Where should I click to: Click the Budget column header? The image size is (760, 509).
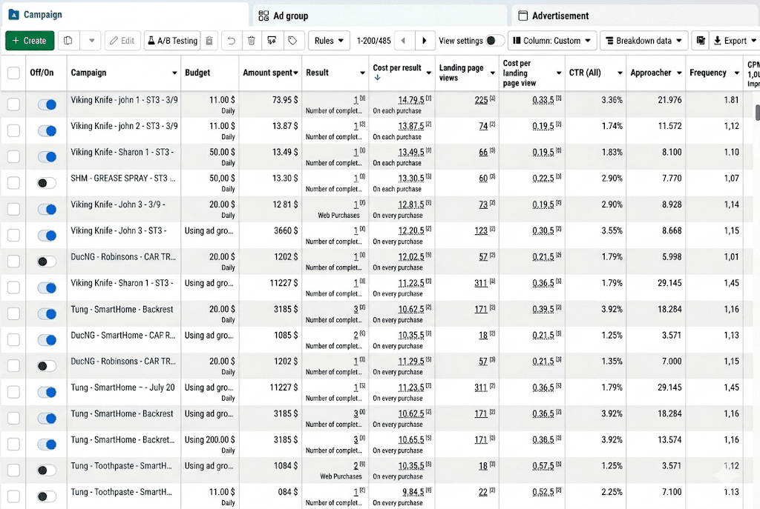(x=197, y=73)
